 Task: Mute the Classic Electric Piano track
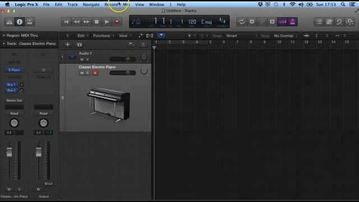[82, 73]
